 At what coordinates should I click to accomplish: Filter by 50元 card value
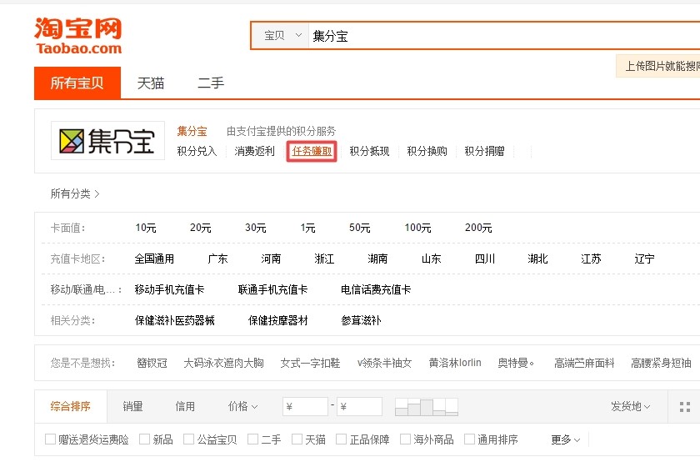click(360, 228)
